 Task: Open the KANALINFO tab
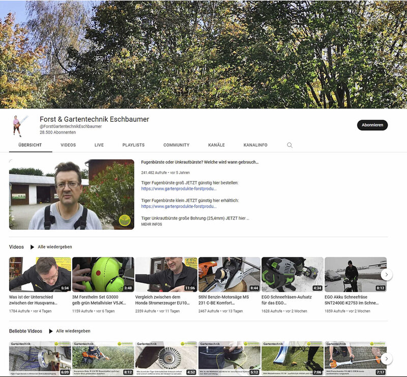point(255,145)
